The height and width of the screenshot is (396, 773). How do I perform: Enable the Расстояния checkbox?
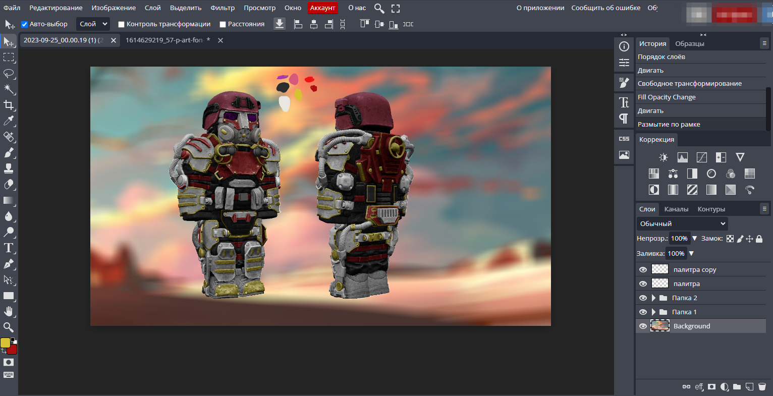point(223,24)
